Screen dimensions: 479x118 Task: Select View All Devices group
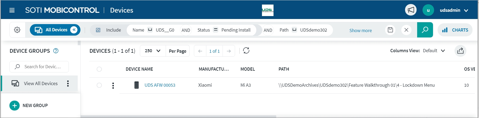(x=41, y=83)
